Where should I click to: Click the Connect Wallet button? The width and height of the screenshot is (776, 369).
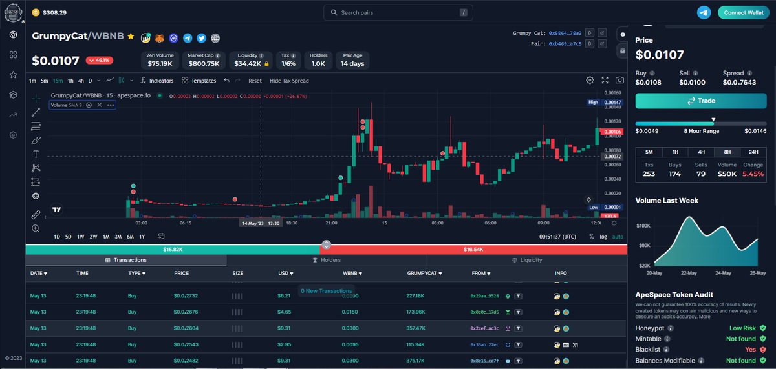pyautogui.click(x=744, y=12)
